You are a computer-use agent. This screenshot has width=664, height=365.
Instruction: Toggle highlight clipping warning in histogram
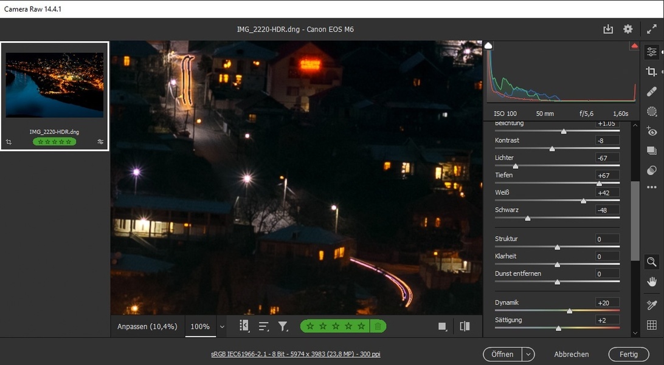click(x=634, y=46)
